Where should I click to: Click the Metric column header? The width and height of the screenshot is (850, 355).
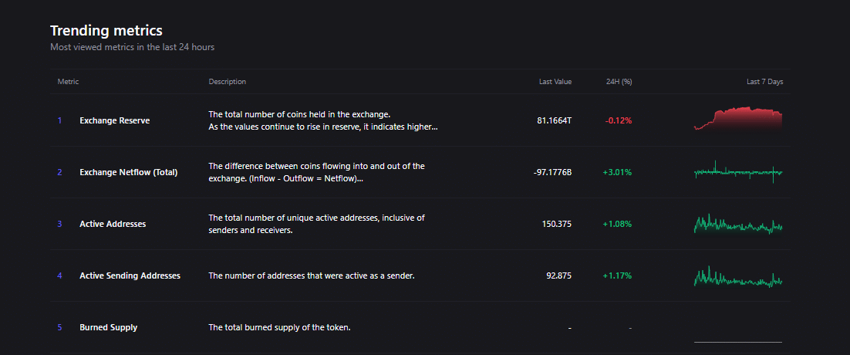(x=68, y=82)
